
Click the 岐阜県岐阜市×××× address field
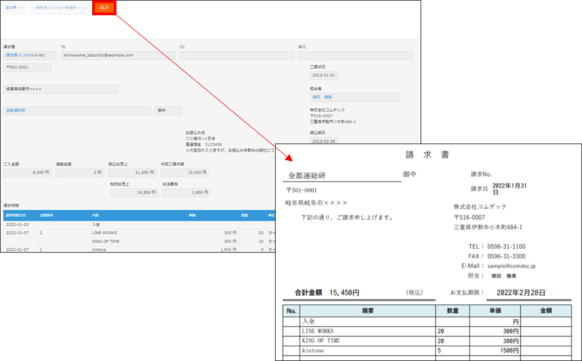(x=60, y=89)
